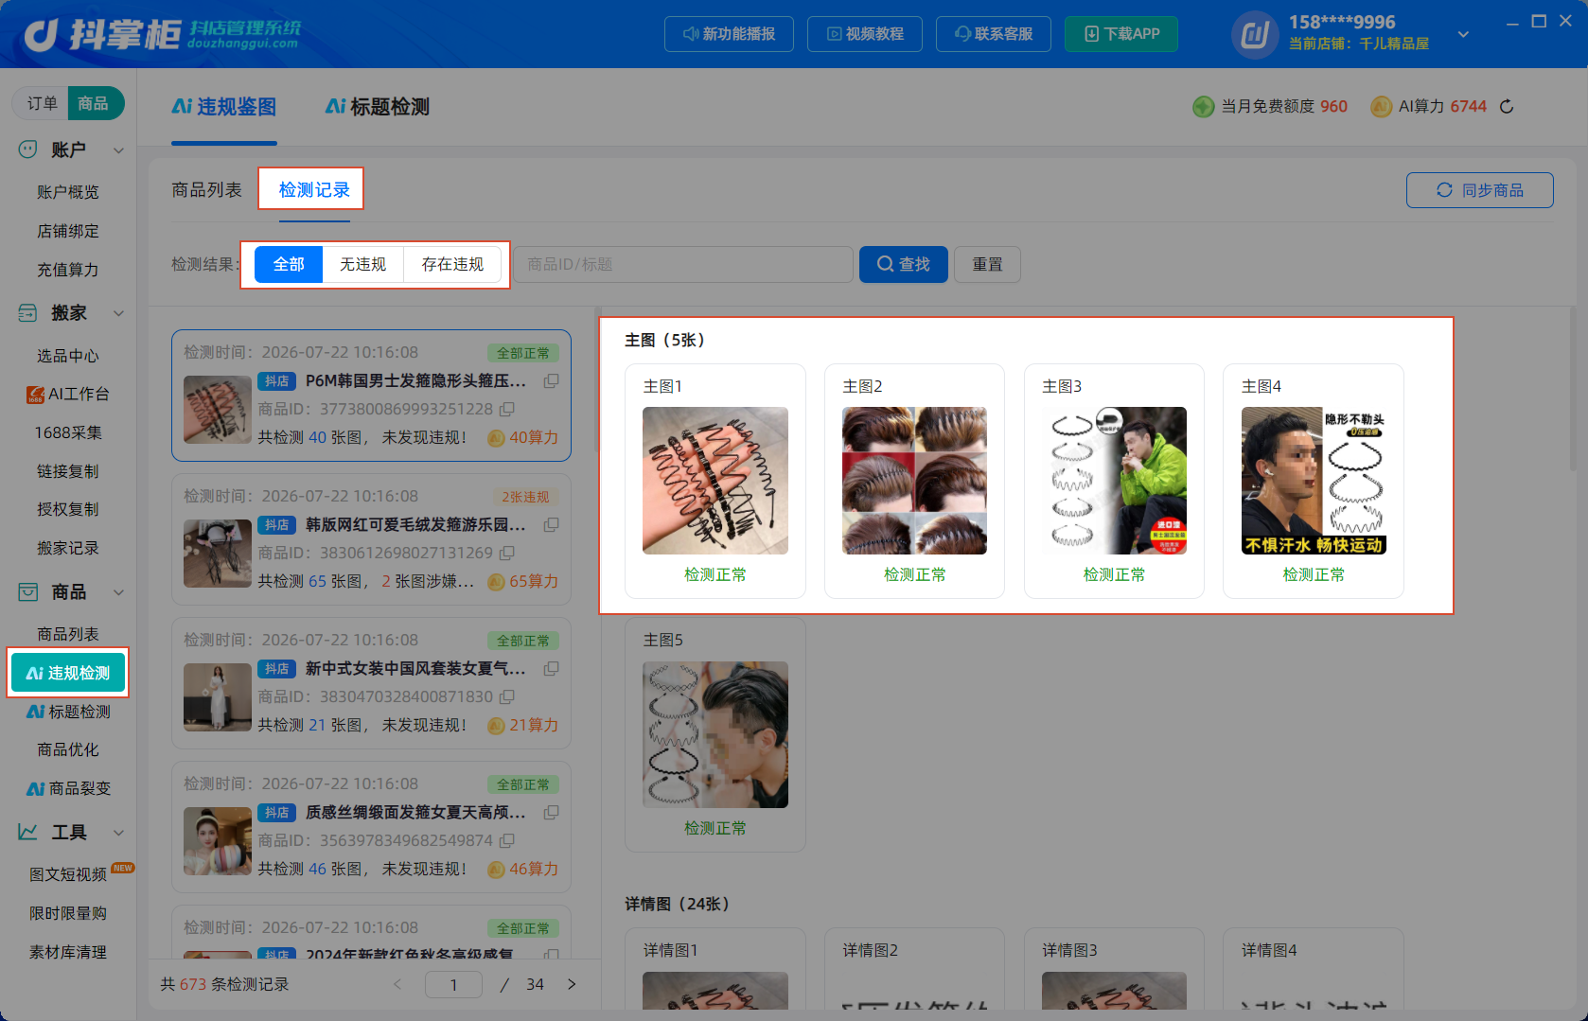The width and height of the screenshot is (1588, 1021).
Task: Click the 商品ID/标题 search field
Action: (683, 264)
